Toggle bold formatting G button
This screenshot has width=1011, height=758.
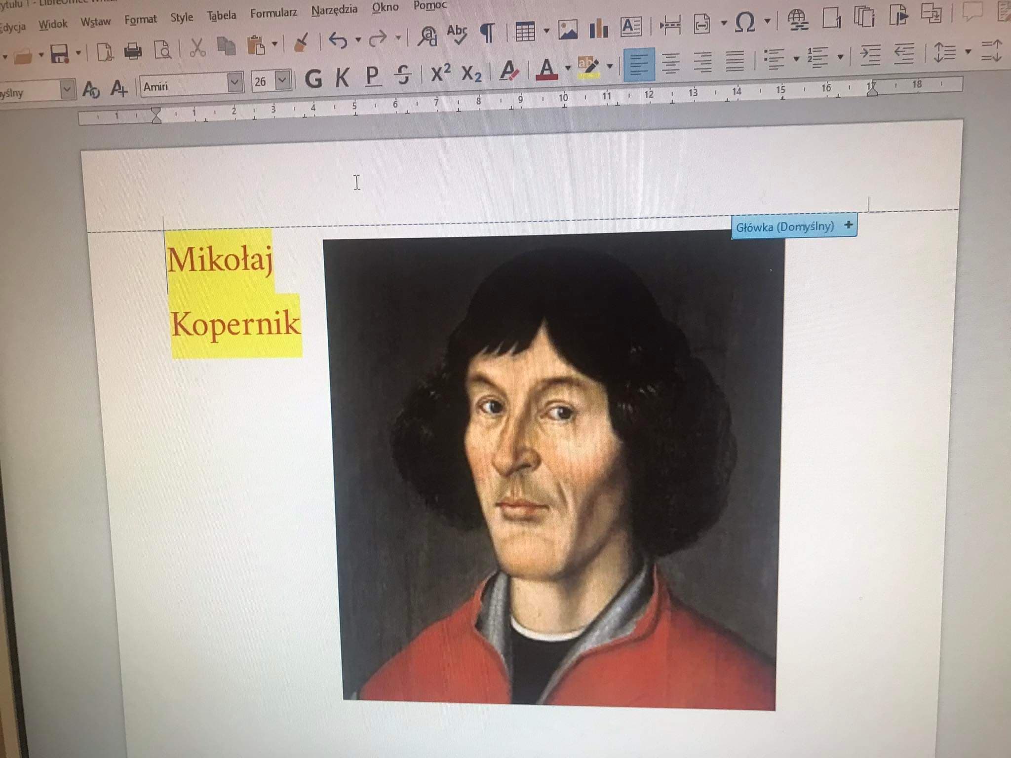(x=313, y=78)
